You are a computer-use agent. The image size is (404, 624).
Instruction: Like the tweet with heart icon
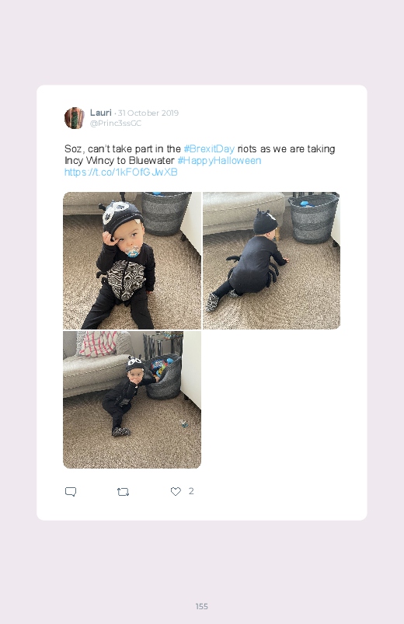click(176, 491)
